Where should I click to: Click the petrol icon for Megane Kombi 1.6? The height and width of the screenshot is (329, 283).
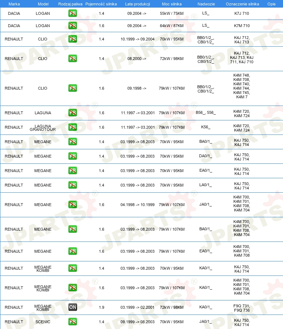[72, 288]
